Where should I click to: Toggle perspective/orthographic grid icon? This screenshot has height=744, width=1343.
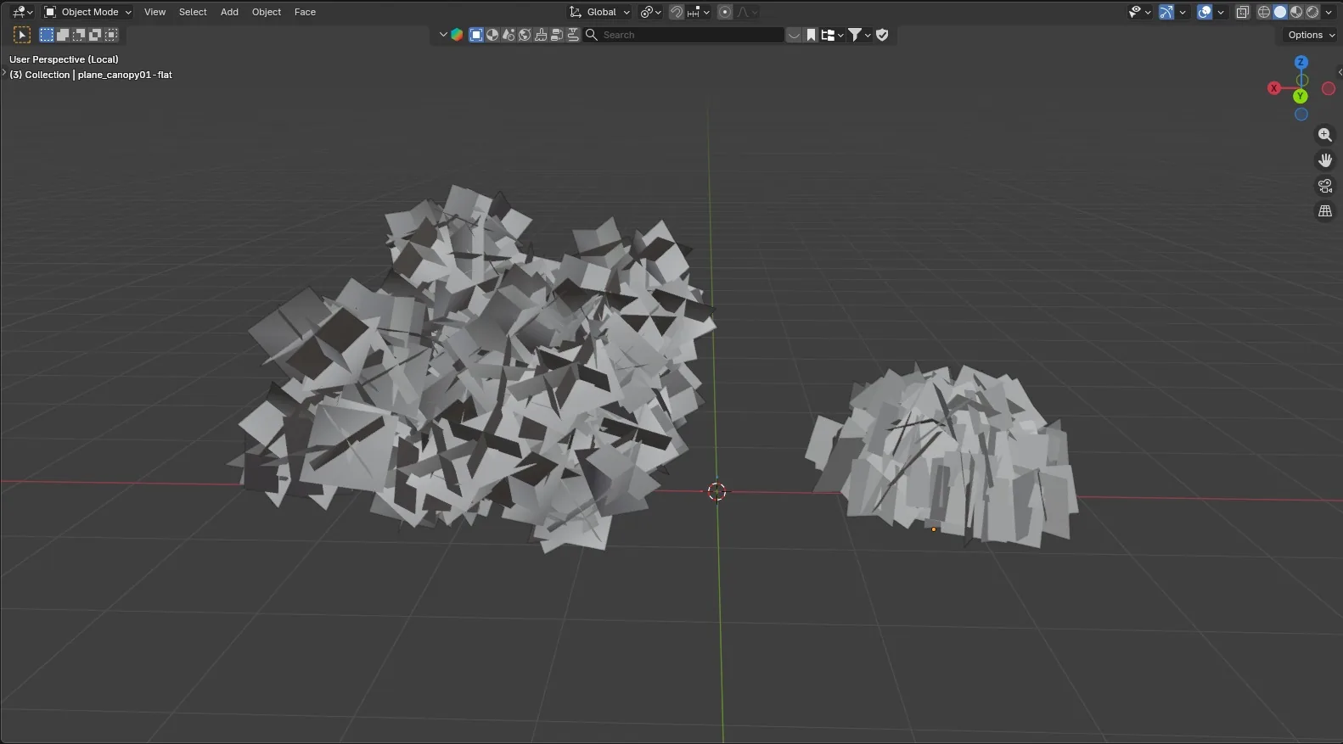pyautogui.click(x=1324, y=211)
